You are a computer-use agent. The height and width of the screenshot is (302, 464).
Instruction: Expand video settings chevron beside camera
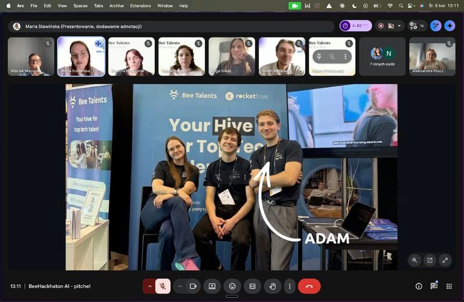(x=180, y=286)
